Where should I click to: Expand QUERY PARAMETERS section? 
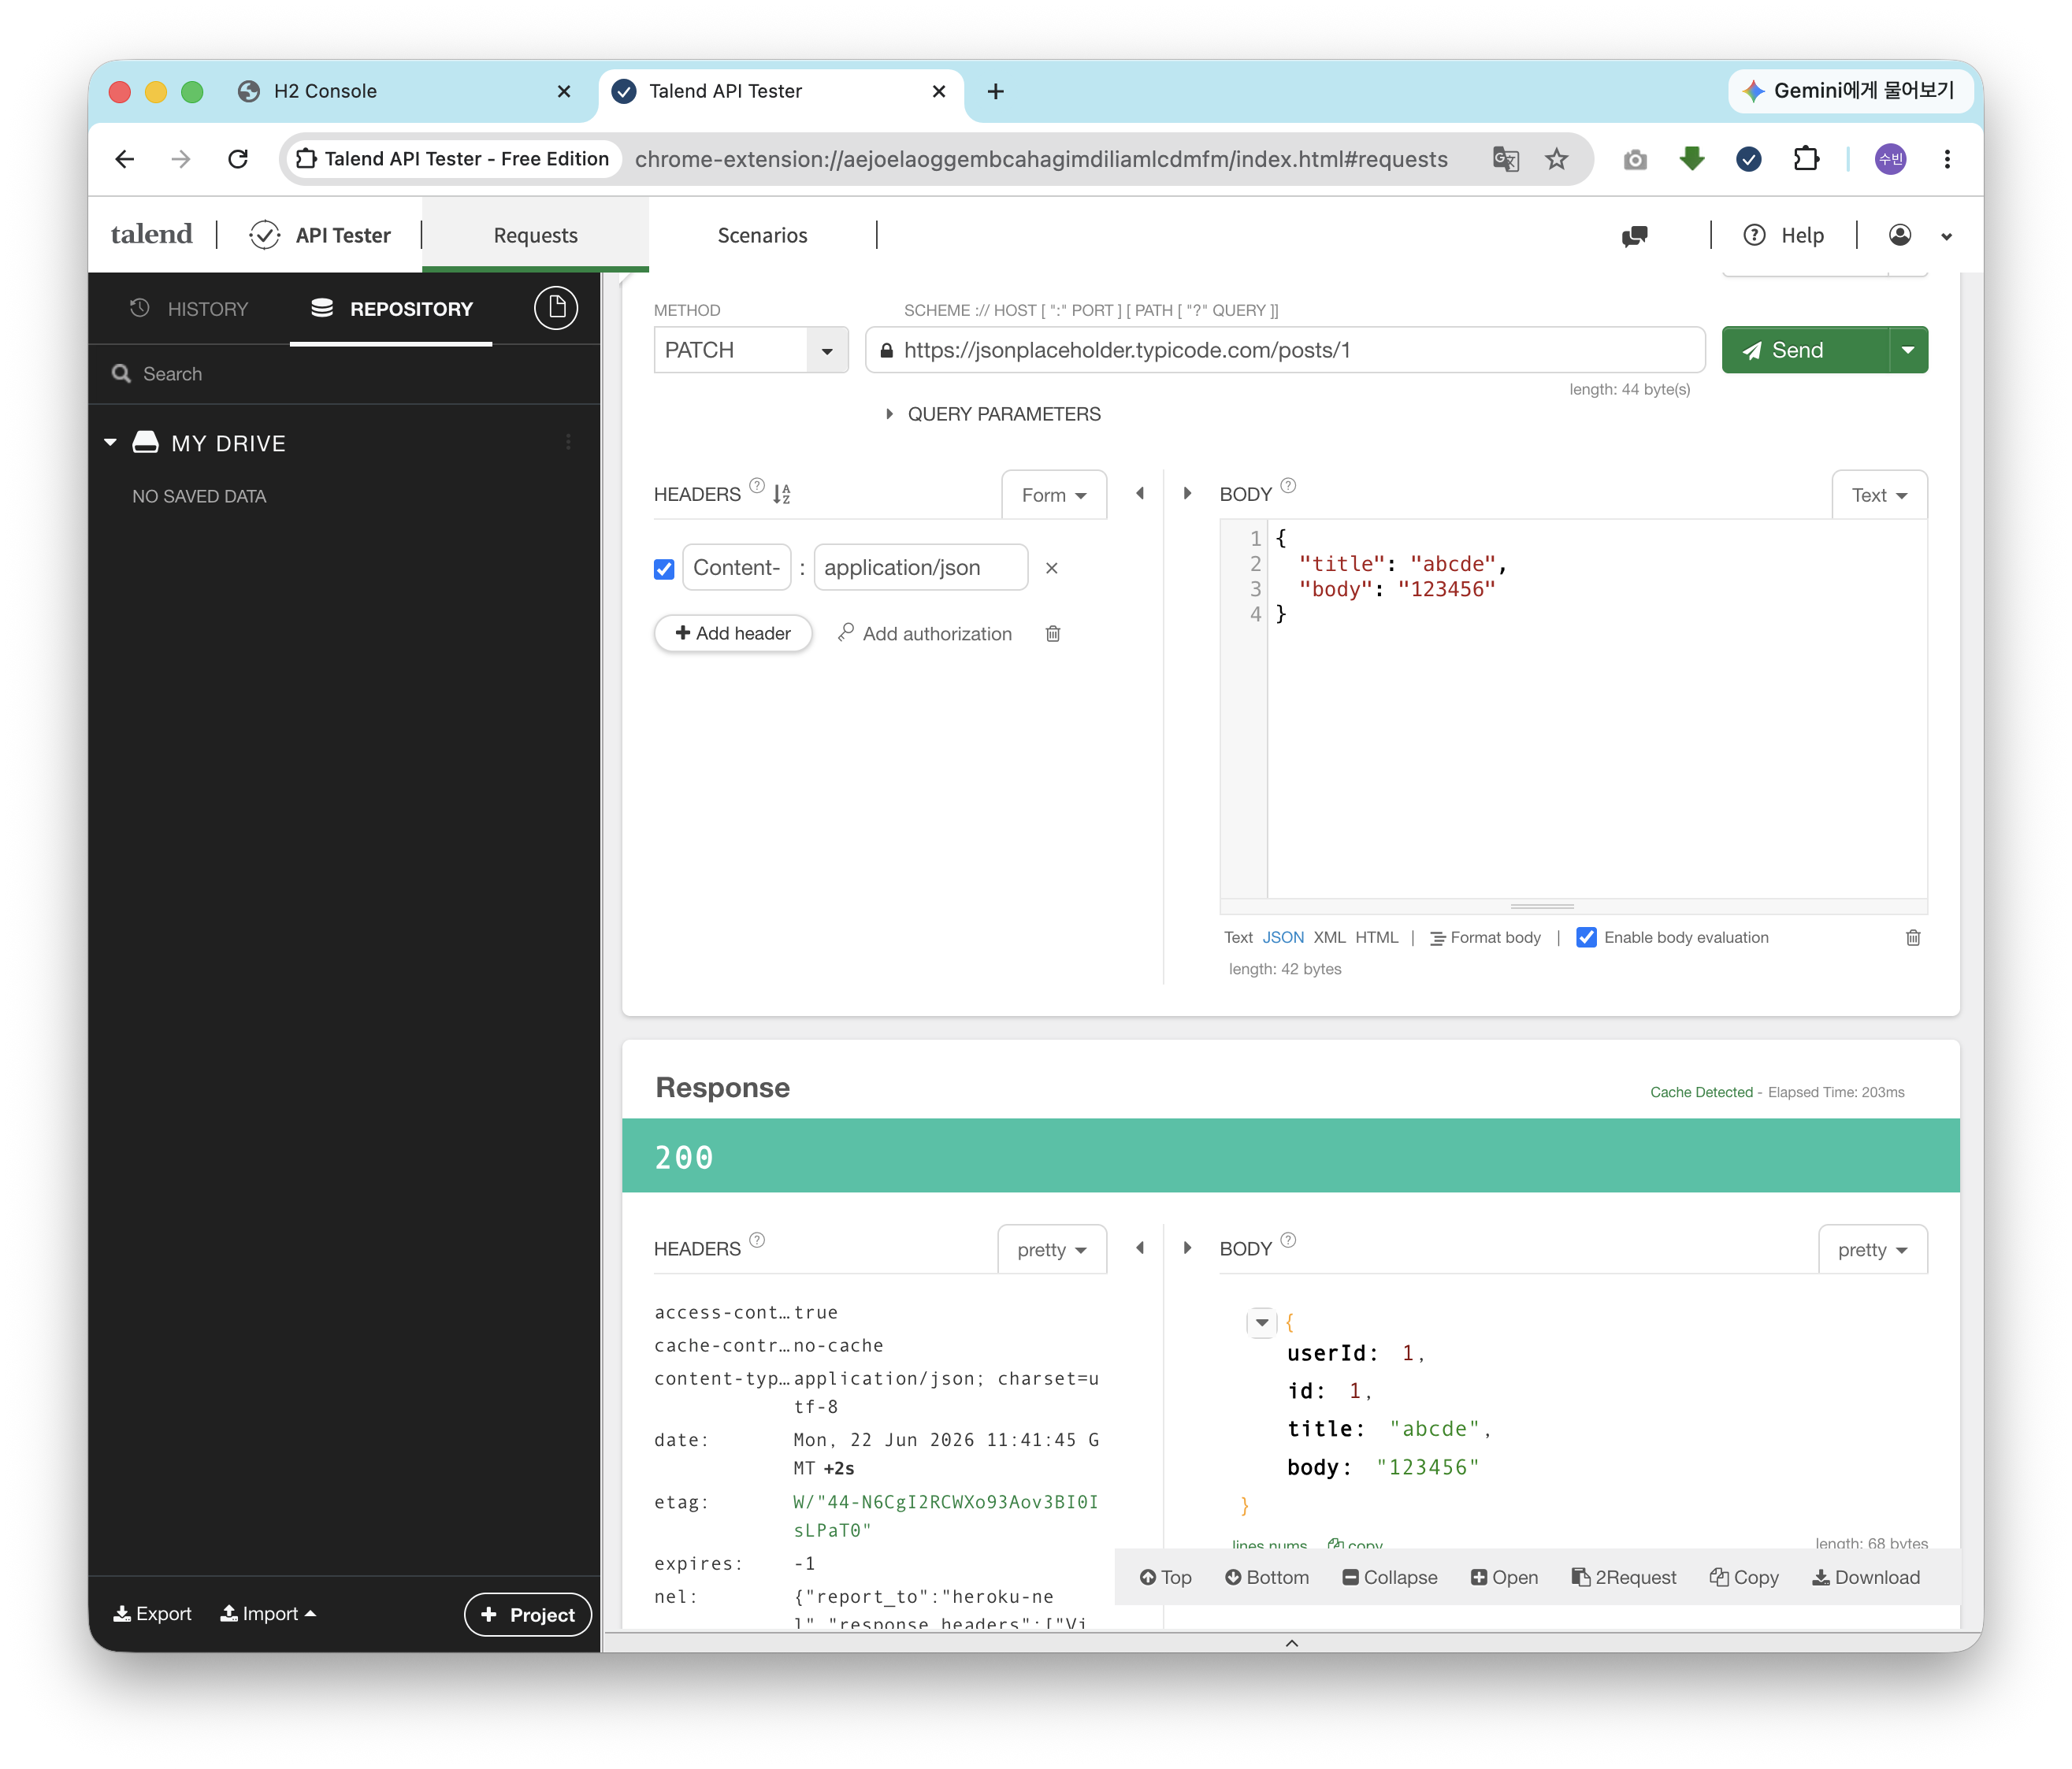tap(994, 414)
